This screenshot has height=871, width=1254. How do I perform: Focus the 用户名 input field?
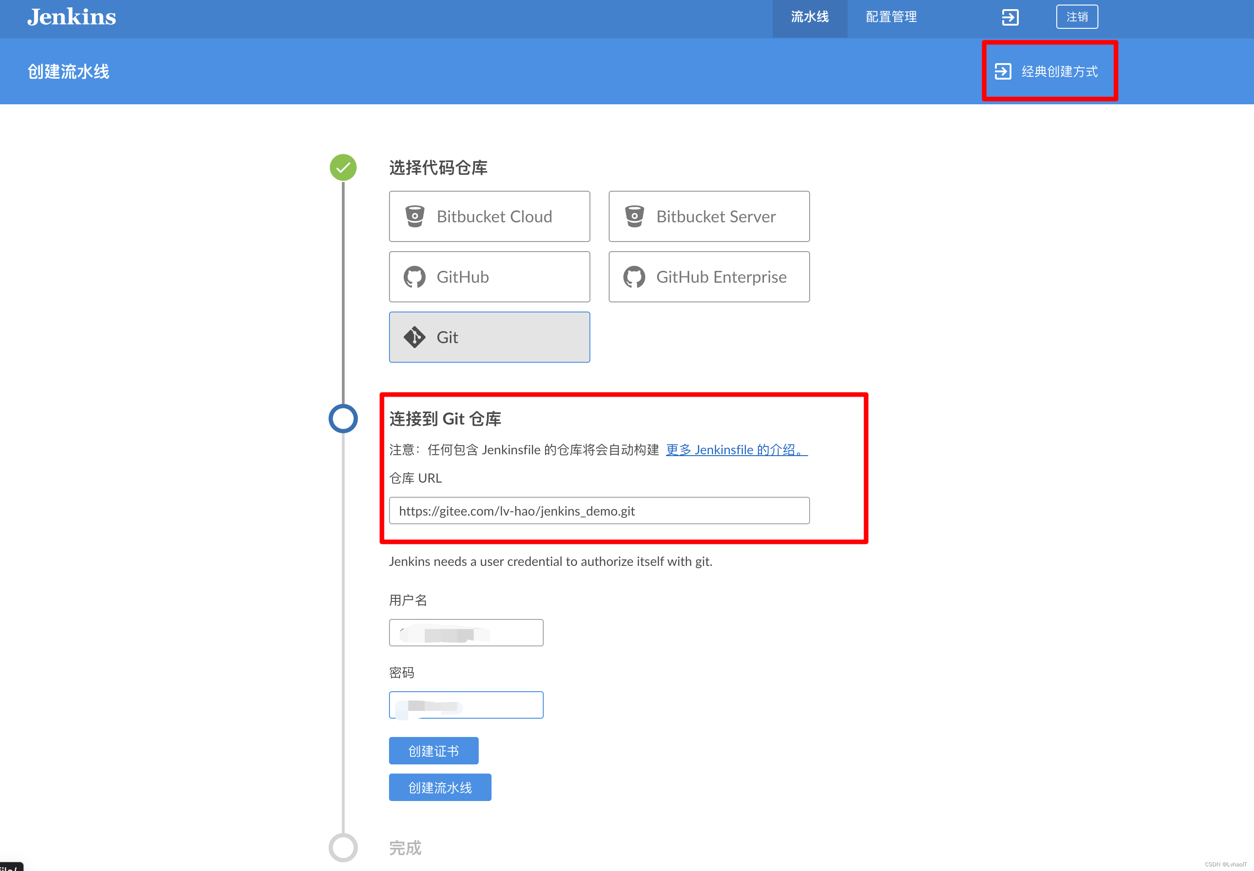click(466, 633)
